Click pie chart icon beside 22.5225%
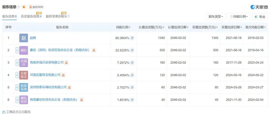 [x=132, y=50]
